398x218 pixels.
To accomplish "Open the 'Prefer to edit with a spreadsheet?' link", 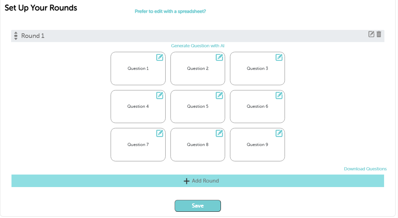I will coord(170,11).
